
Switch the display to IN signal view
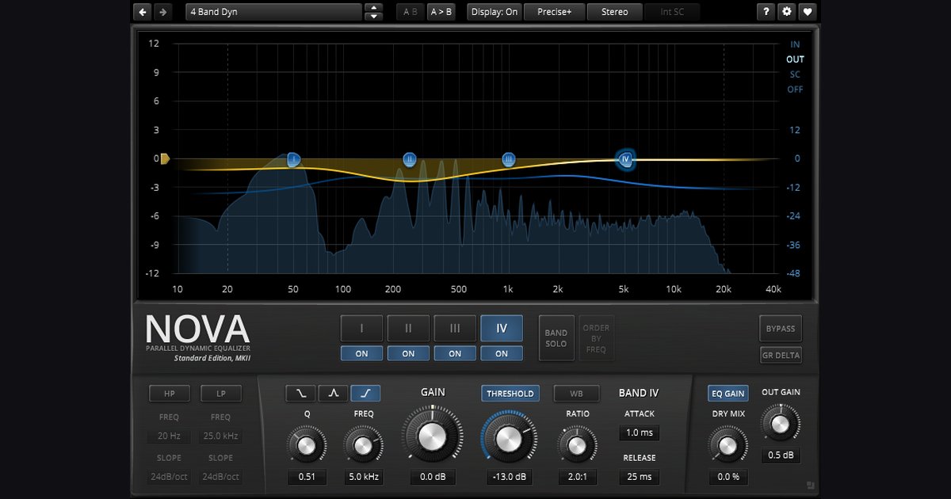point(794,44)
